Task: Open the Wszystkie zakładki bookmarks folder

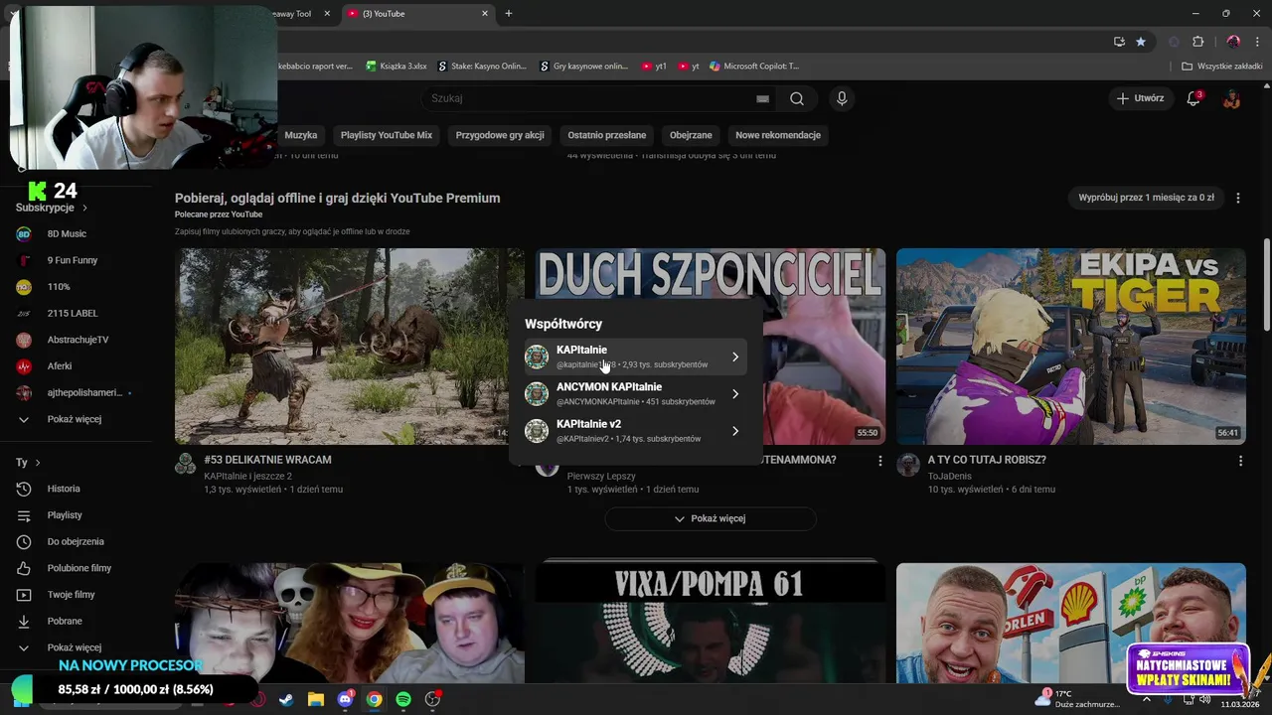Action: point(1222,67)
